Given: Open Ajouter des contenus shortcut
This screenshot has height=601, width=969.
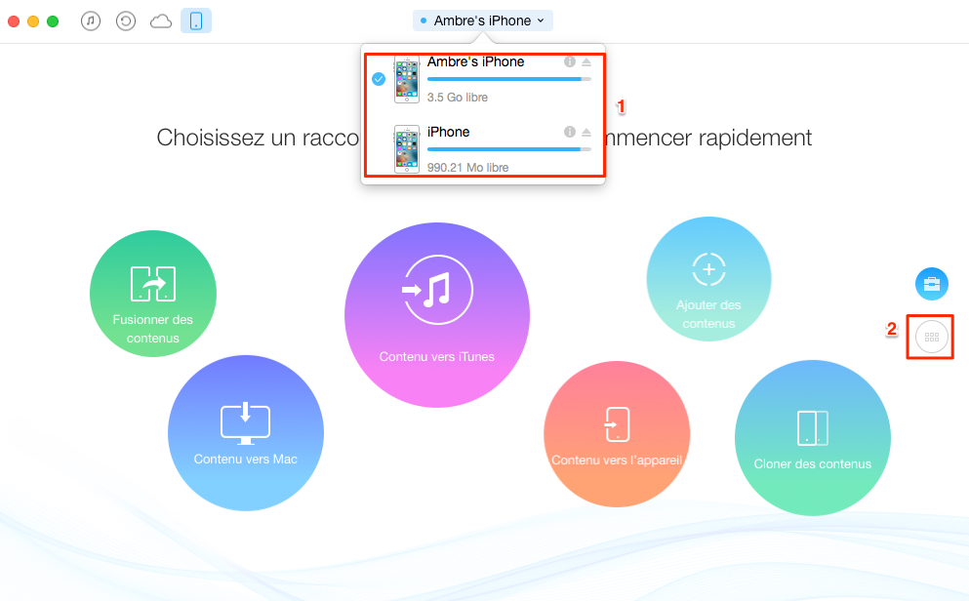Looking at the screenshot, I should pyautogui.click(x=708, y=279).
